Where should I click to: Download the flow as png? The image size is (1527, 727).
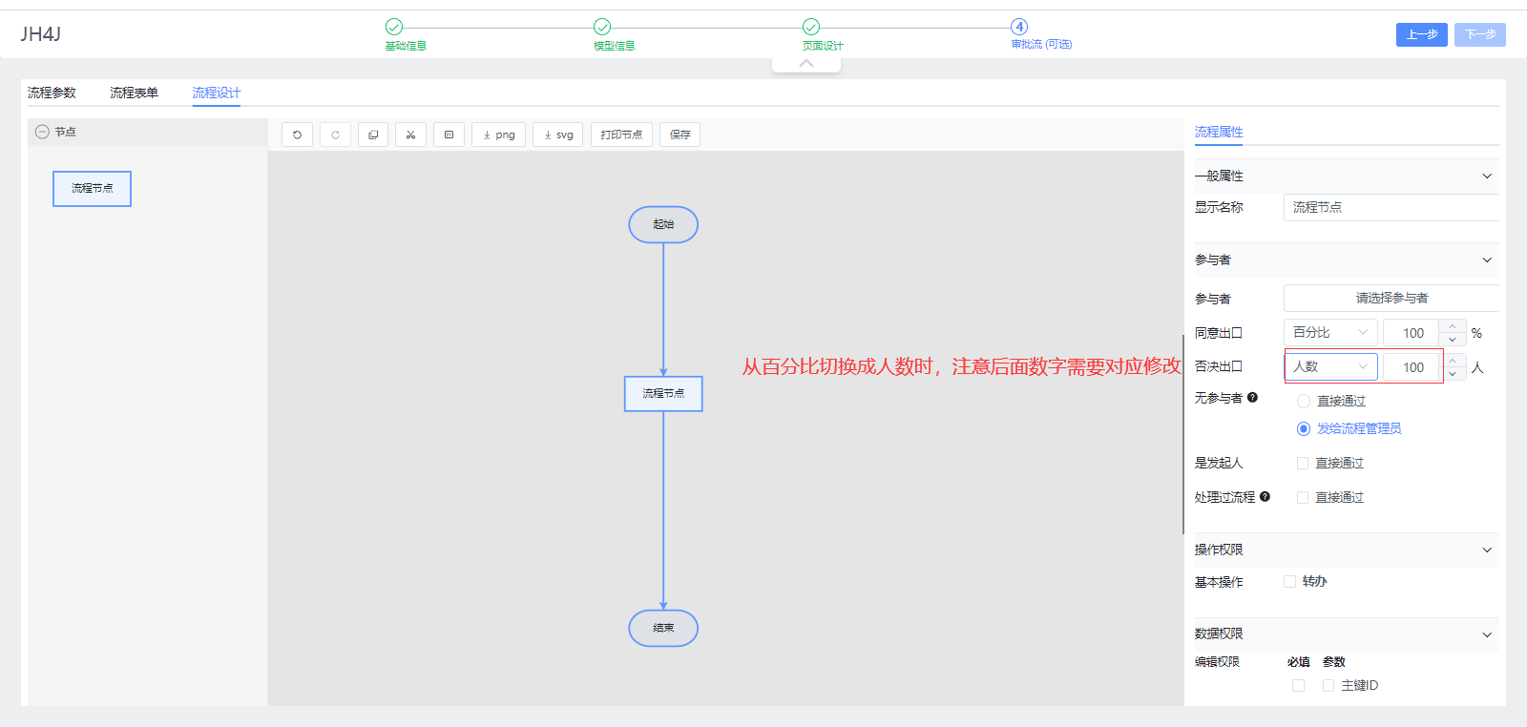[x=498, y=135]
